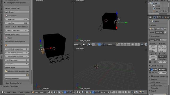Screen dimensions: 170x95
Task: Switch to the Grease Pencil tool shelf tab
Action: point(1,47)
